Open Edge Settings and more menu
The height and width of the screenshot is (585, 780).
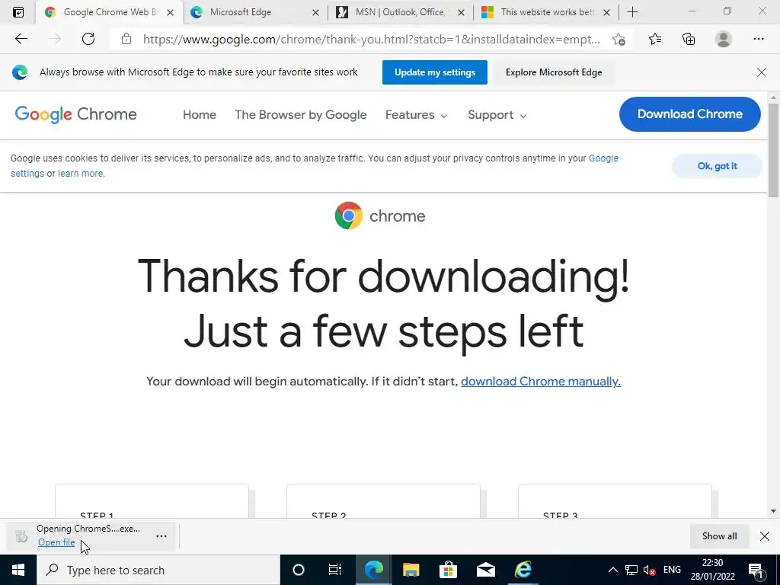point(758,39)
